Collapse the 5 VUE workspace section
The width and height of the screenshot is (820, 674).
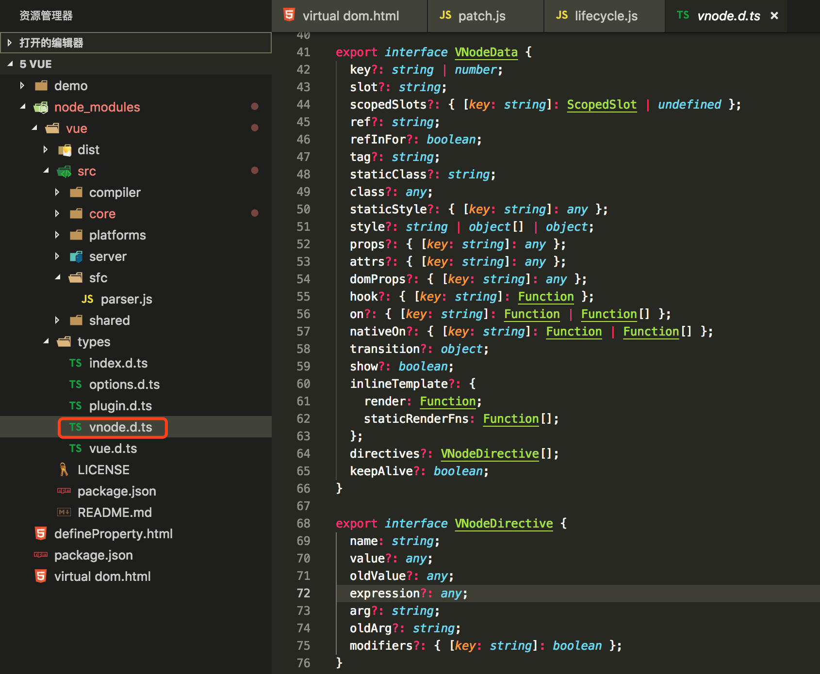(x=10, y=64)
